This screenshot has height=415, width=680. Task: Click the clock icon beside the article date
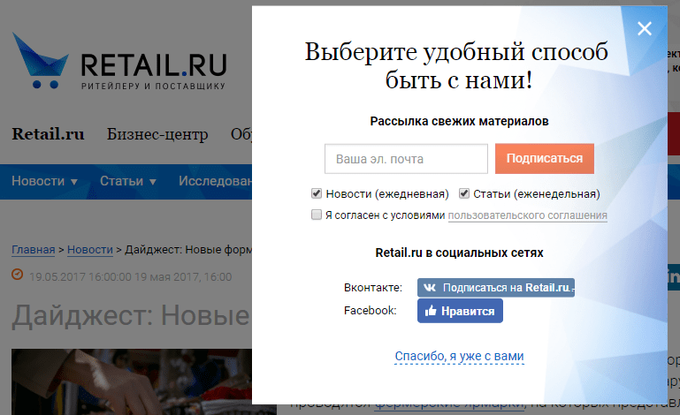point(18,275)
